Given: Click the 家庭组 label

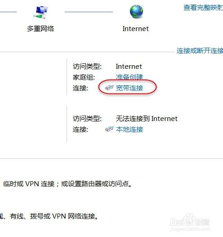Looking at the screenshot, I should coord(84,77).
